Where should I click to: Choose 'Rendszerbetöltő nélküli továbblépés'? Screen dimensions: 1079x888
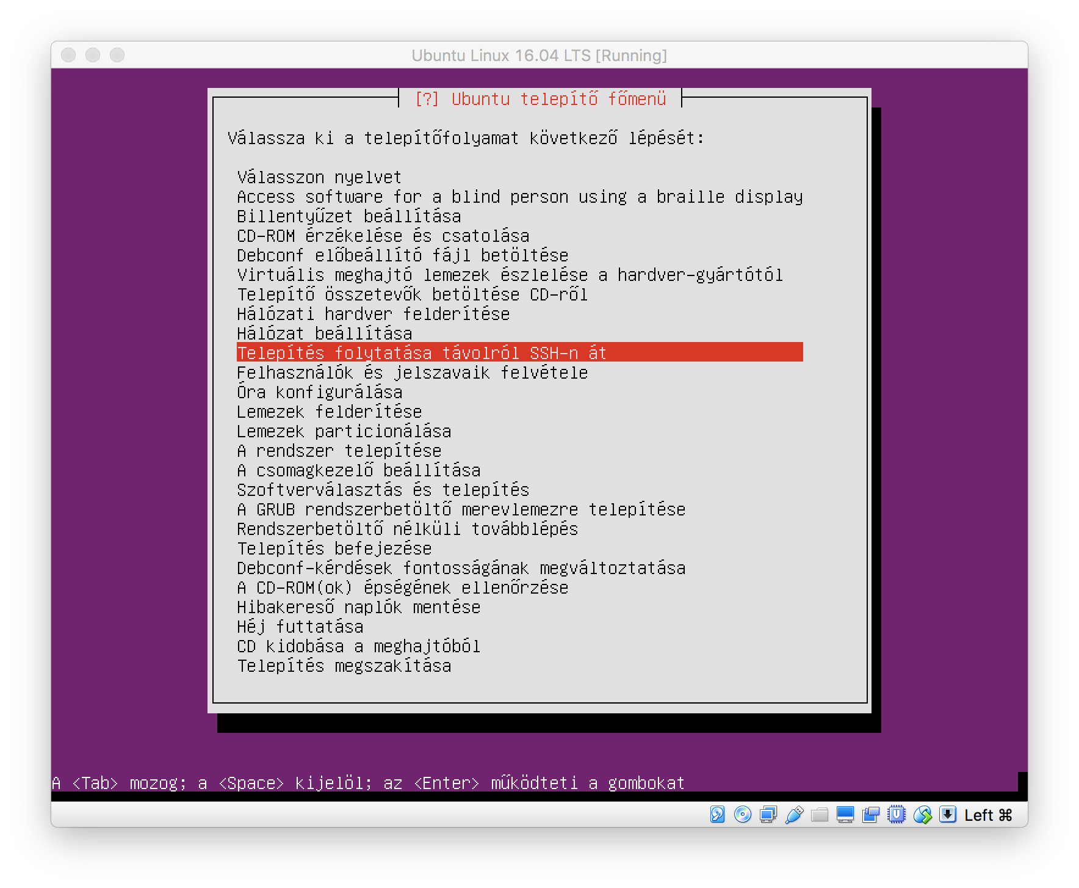(x=408, y=529)
